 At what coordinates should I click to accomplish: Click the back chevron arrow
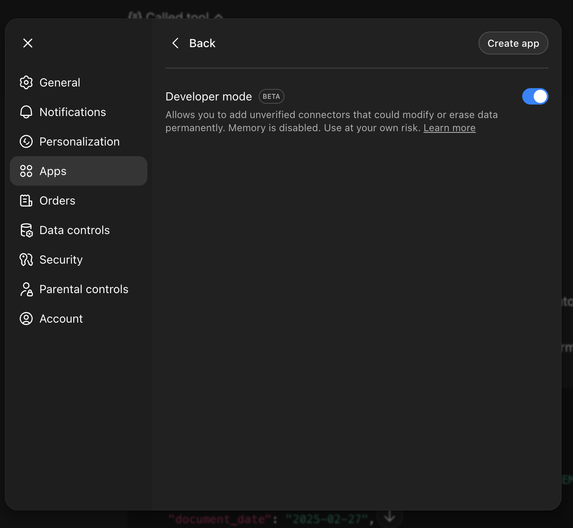[176, 43]
